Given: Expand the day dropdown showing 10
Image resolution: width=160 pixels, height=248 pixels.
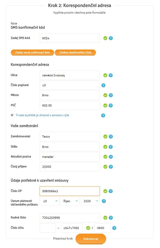Looking at the screenshot, I should [50, 201].
